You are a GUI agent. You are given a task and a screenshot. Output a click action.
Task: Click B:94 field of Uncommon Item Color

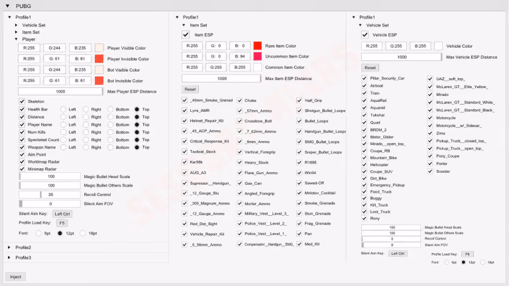[x=239, y=56]
